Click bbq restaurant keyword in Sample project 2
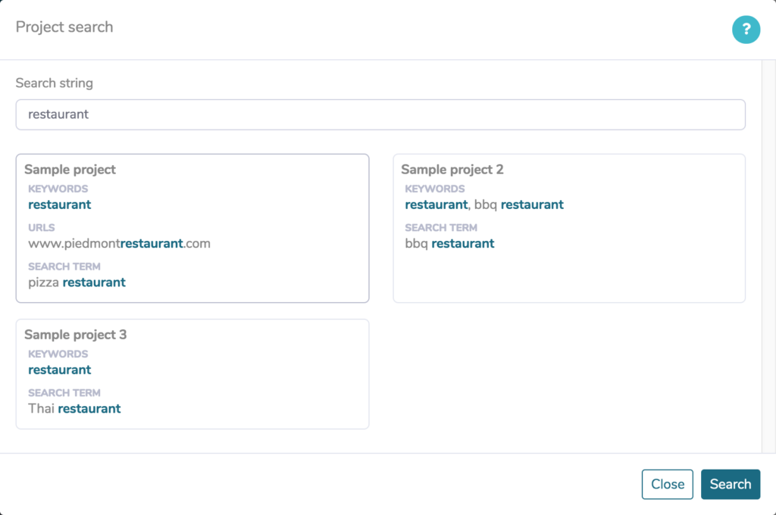This screenshot has height=515, width=776. click(518, 204)
